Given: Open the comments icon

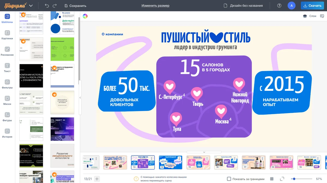Looking at the screenshot, I should click(x=322, y=16).
